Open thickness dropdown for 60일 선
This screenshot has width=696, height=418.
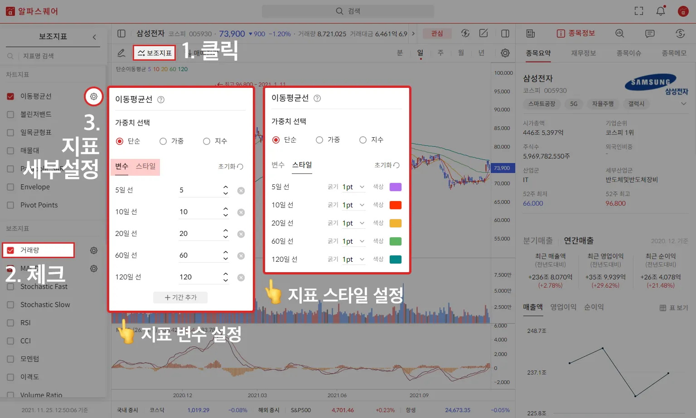tap(353, 241)
